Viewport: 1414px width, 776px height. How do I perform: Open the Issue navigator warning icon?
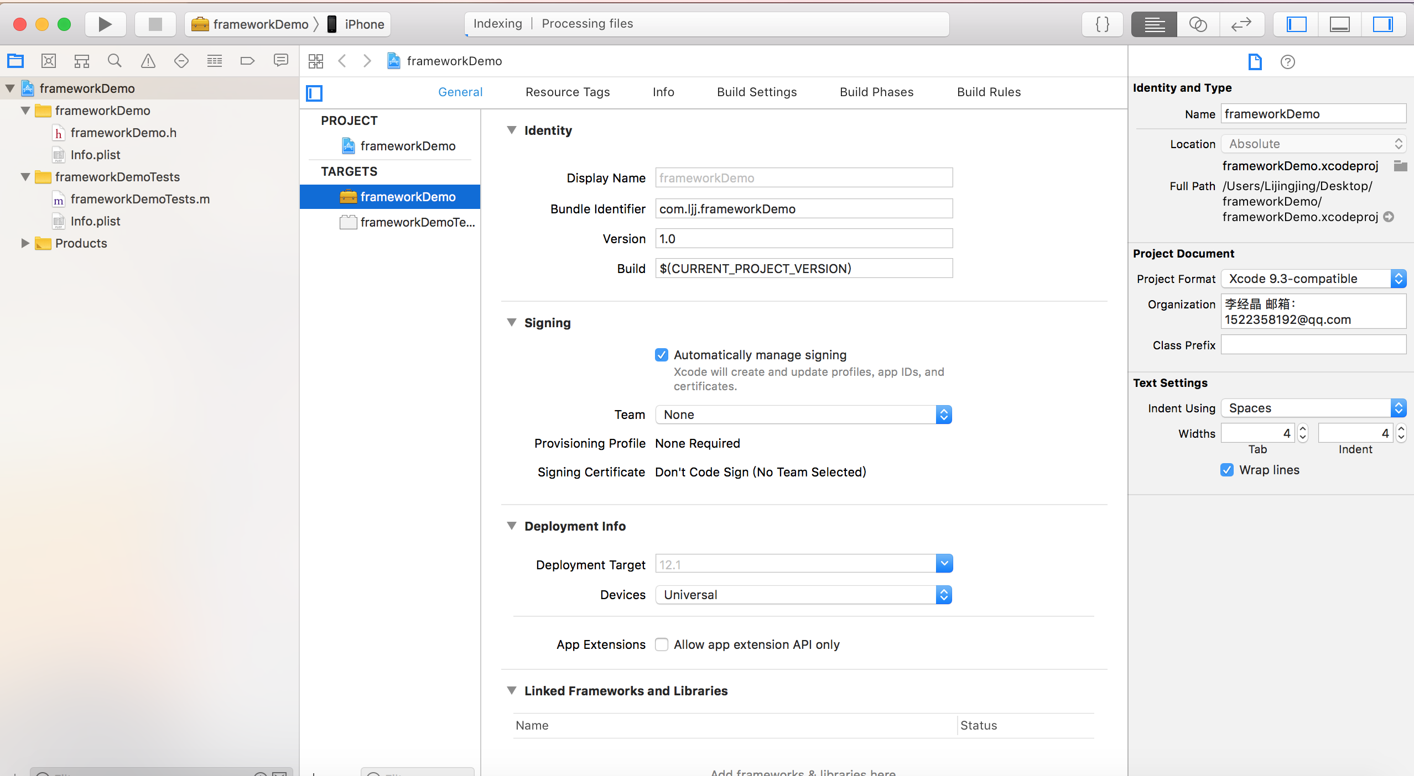click(148, 61)
